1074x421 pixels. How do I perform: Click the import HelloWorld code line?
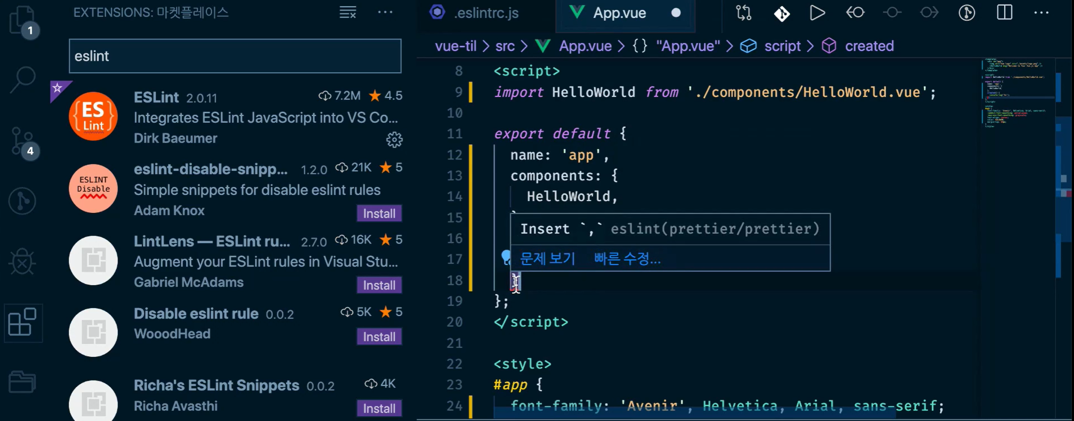coord(715,92)
